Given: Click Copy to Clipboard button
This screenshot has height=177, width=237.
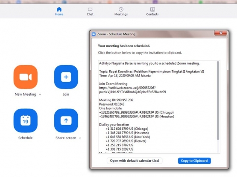Looking at the screenshot, I should point(194,161).
